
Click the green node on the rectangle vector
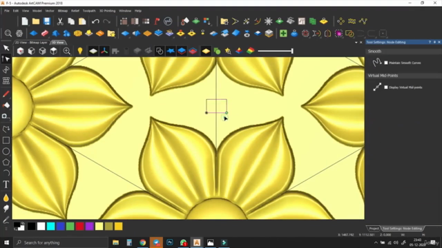tap(227, 113)
